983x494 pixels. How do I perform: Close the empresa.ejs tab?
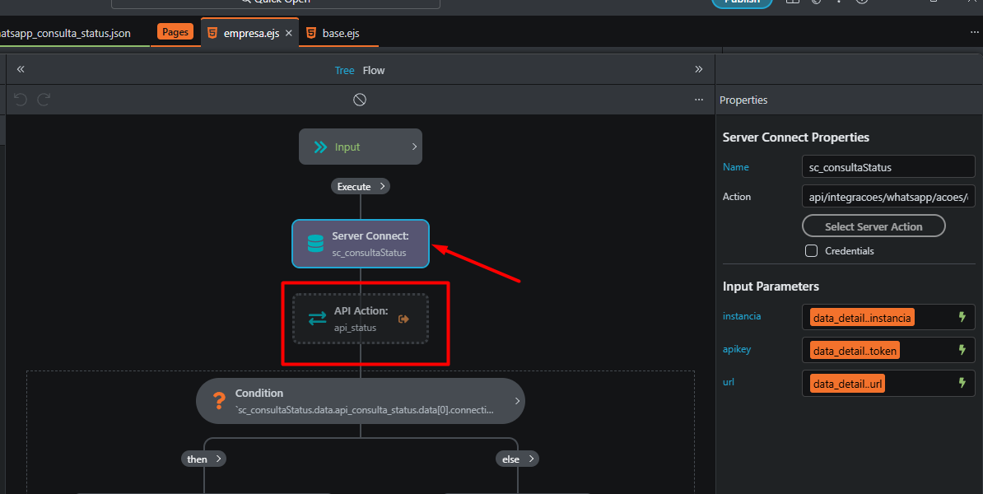(x=289, y=33)
